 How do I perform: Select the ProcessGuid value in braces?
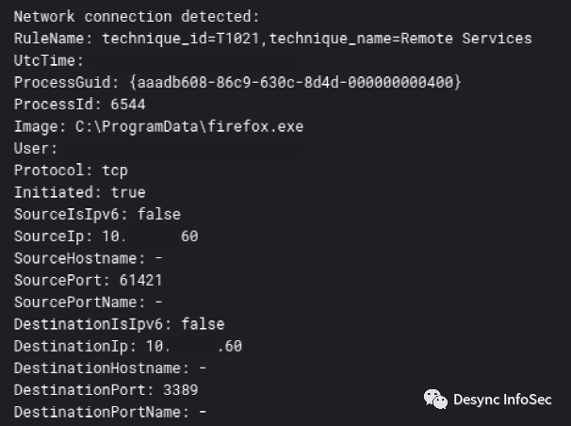pyautogui.click(x=295, y=82)
